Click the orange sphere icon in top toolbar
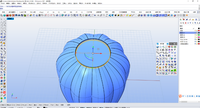Screen dimensions: 200x108 (10, 15)
